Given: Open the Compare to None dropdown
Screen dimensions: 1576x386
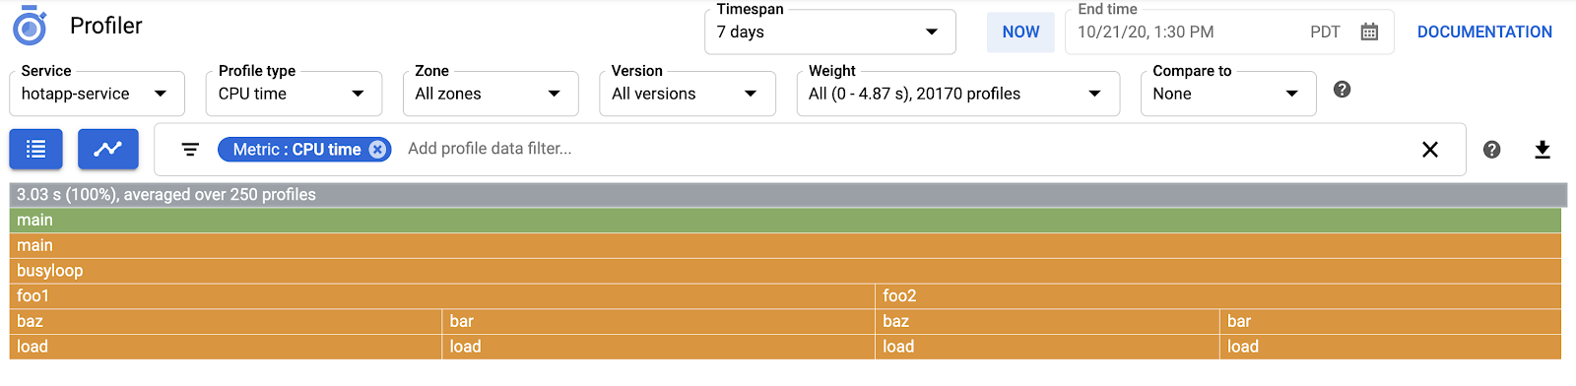Looking at the screenshot, I should tap(1228, 94).
